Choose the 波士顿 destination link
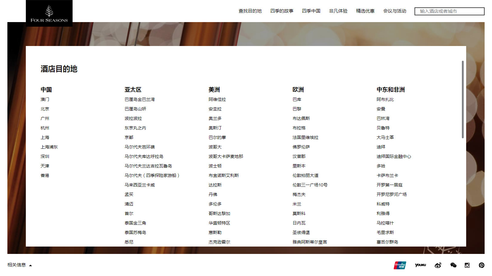The height and width of the screenshot is (276, 492). point(215,166)
